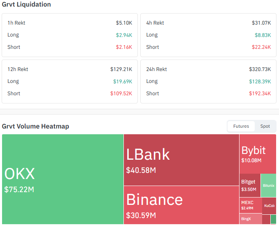Click the 4h Long value $8.83K

coord(263,35)
